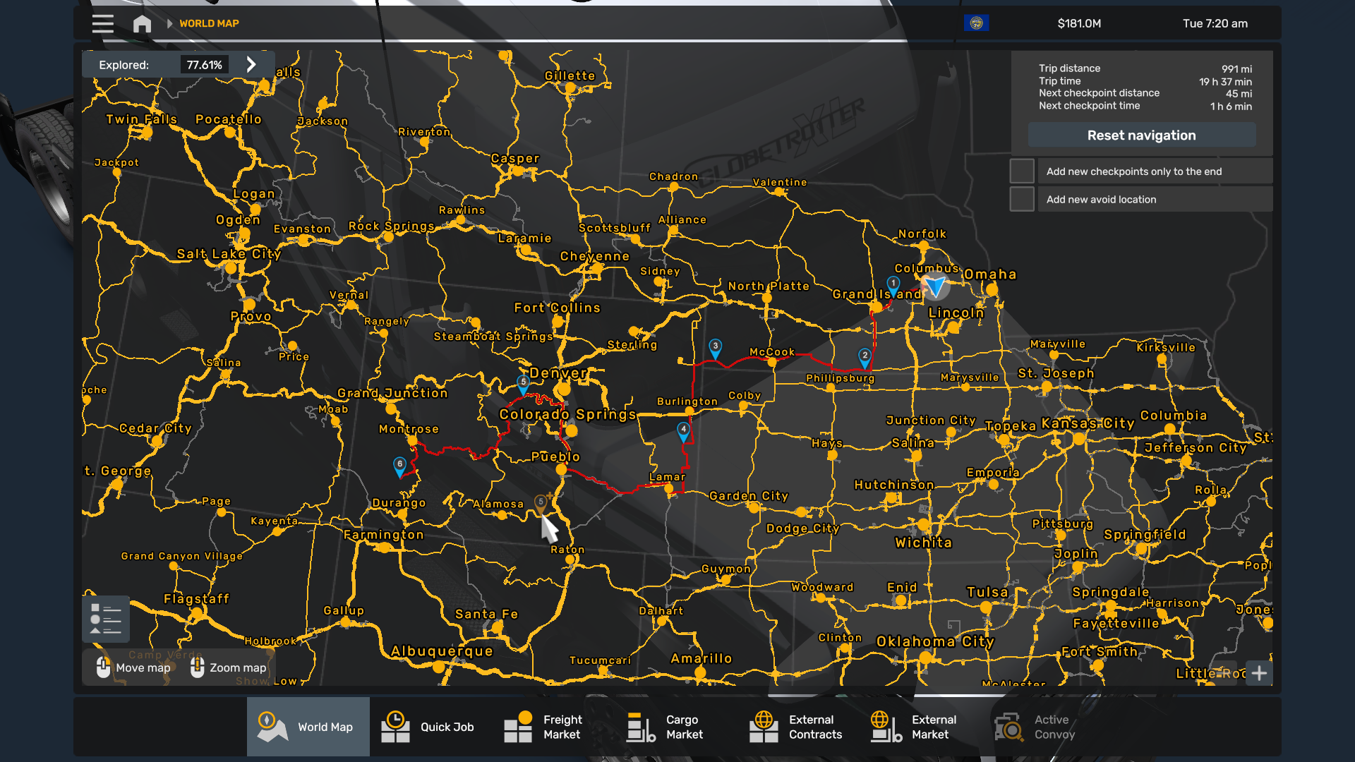
Task: Click checkpoint marker 2 near Phillipsburg
Action: (865, 356)
